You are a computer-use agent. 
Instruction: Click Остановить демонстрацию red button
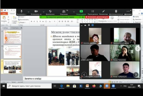97,17
